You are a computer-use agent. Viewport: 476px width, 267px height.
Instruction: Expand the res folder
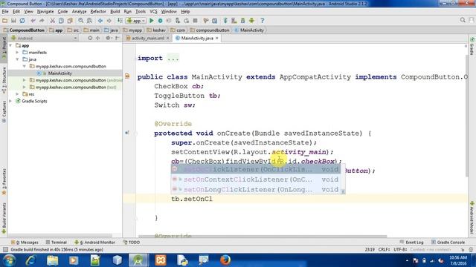17,94
